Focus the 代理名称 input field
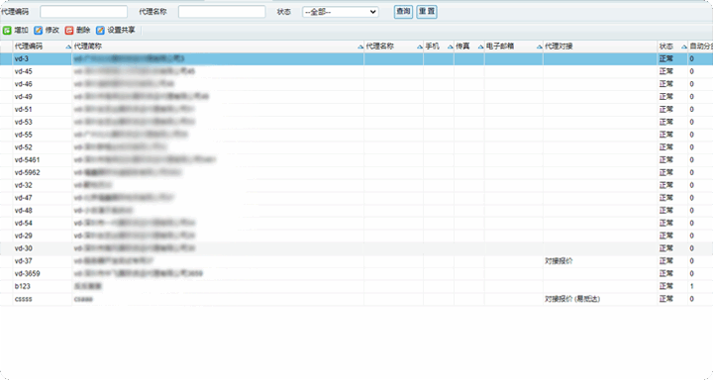 [x=222, y=12]
